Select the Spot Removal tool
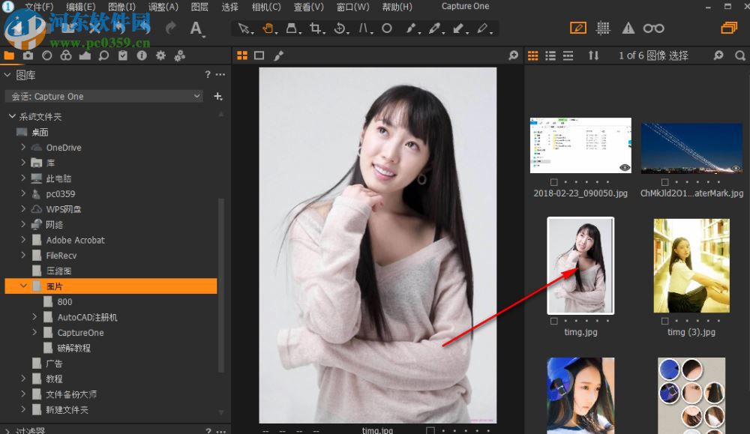750x434 pixels. [388, 28]
